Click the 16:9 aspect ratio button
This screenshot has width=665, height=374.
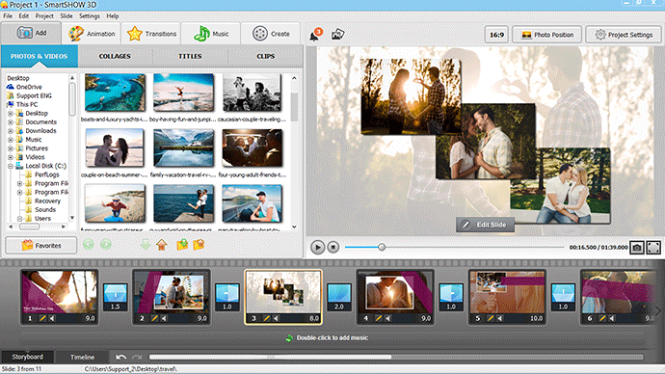(496, 35)
